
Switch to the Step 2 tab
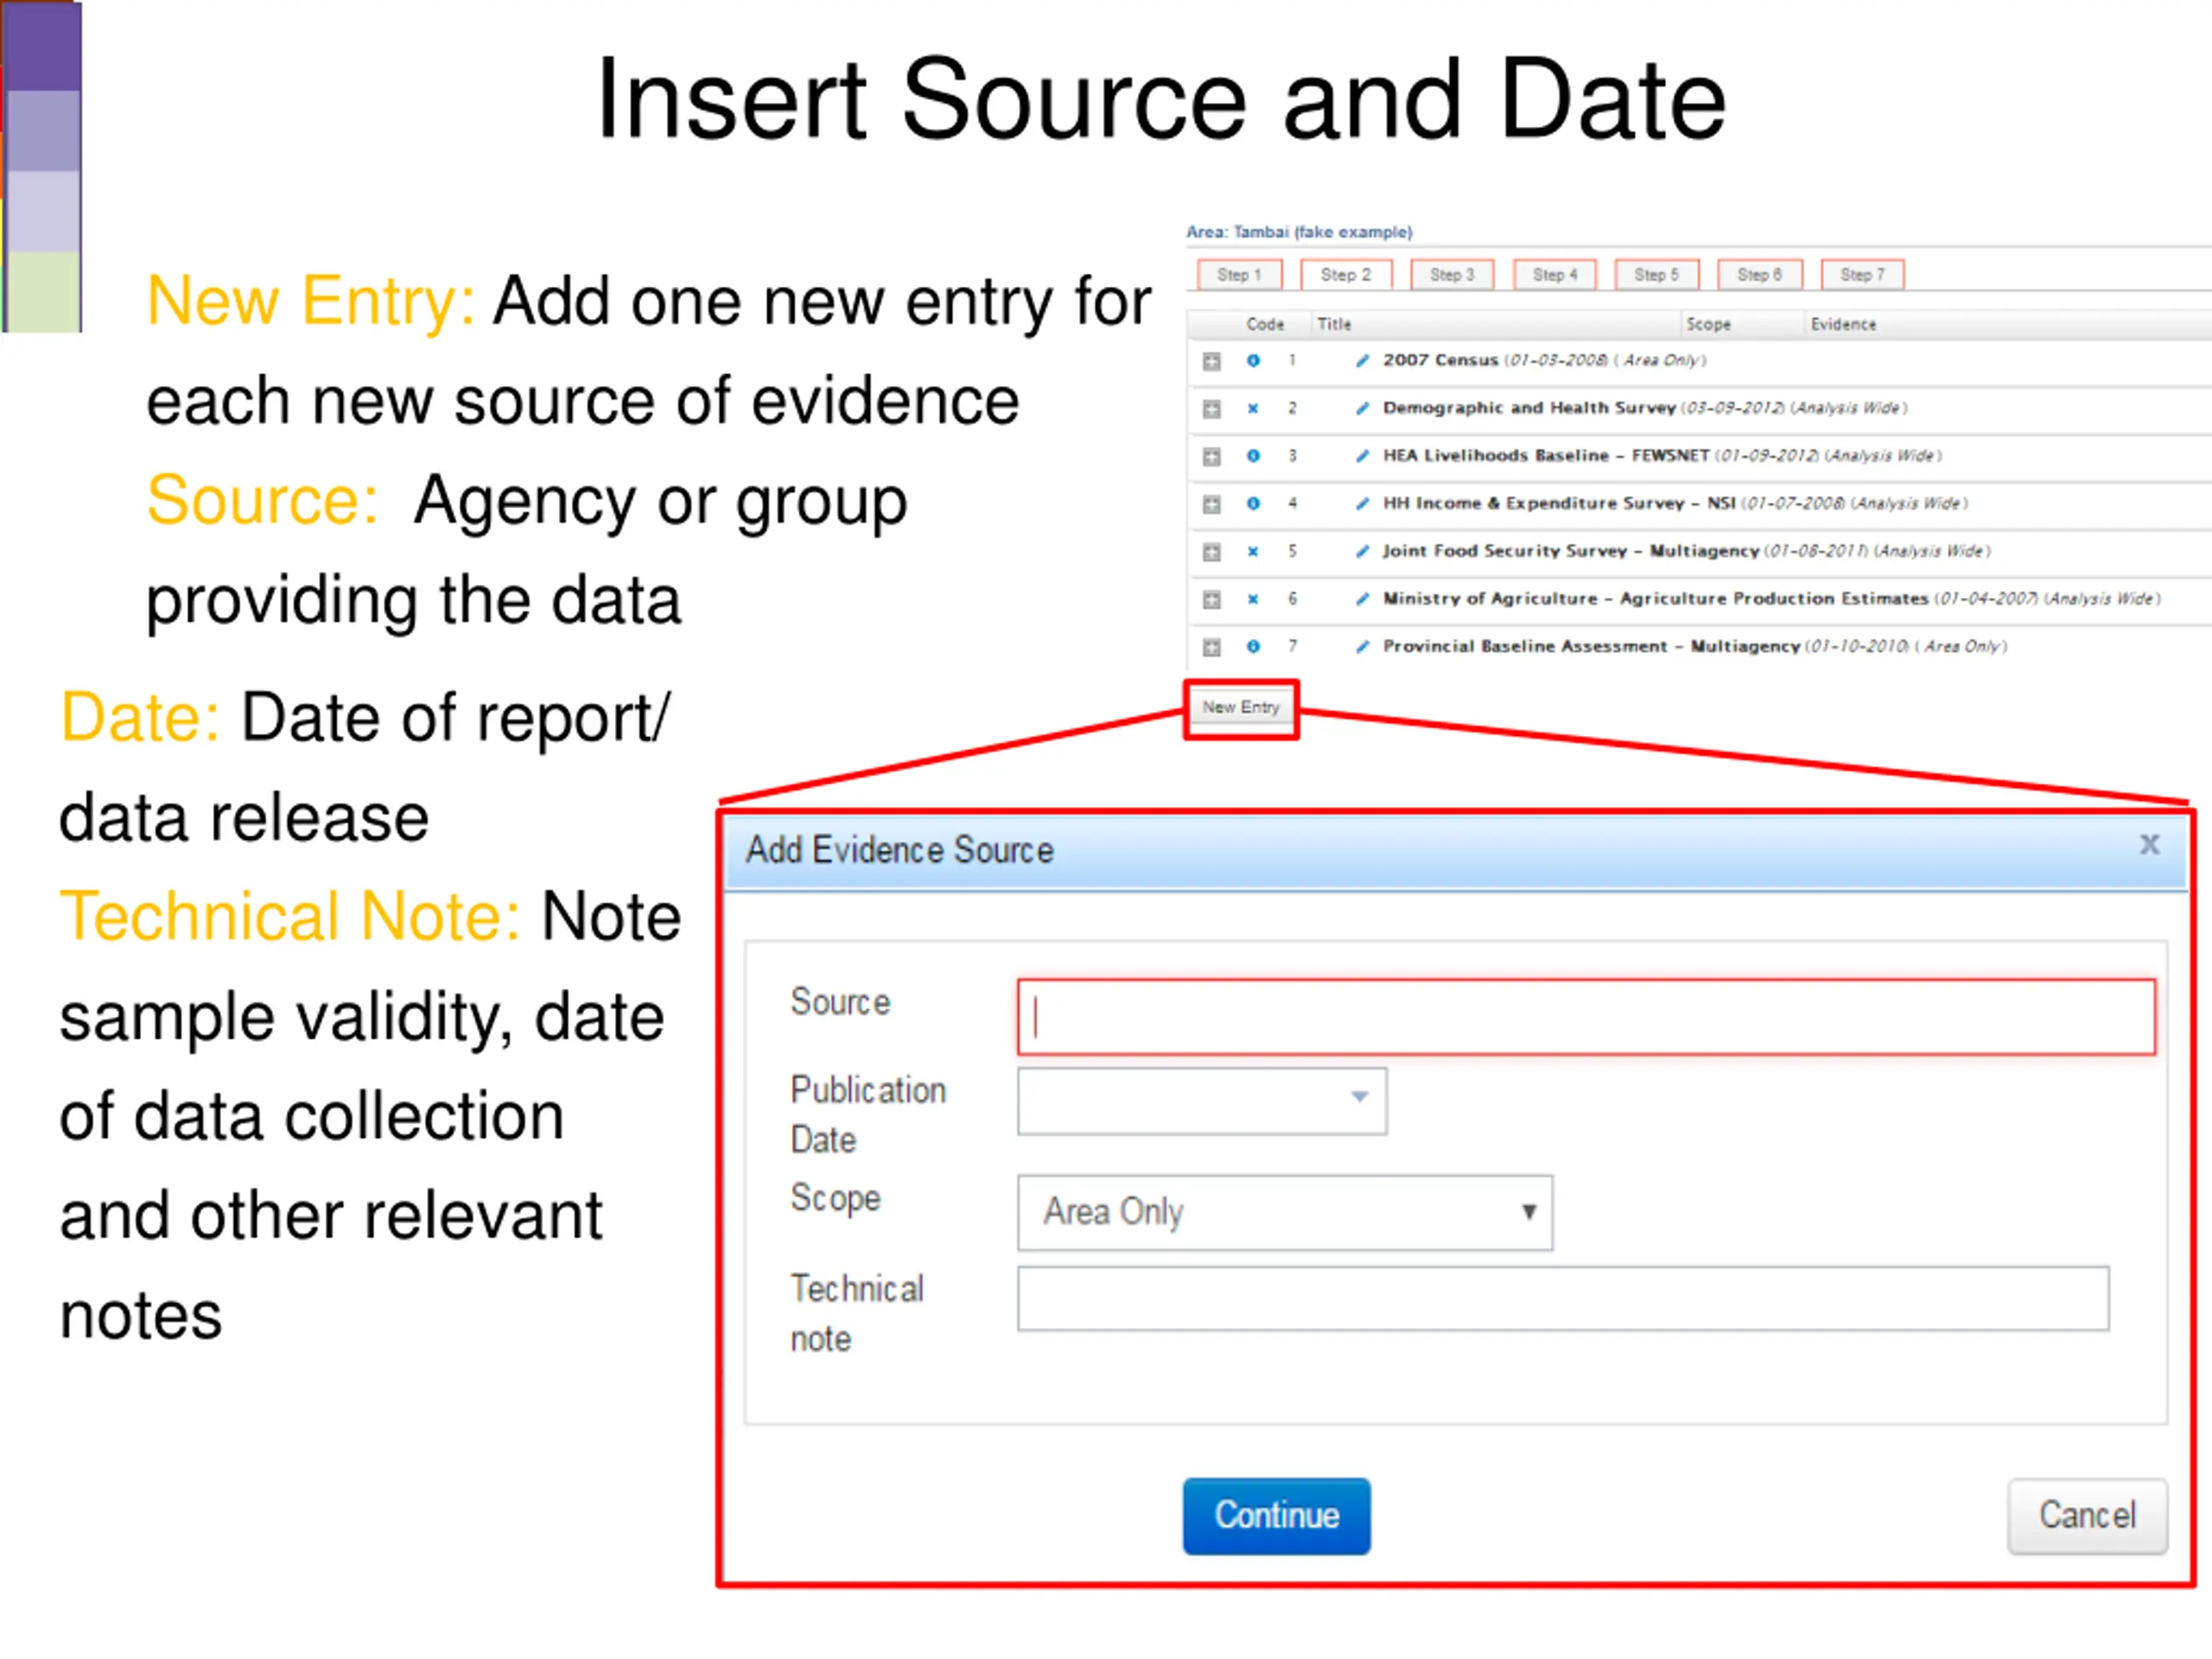coord(1346,274)
